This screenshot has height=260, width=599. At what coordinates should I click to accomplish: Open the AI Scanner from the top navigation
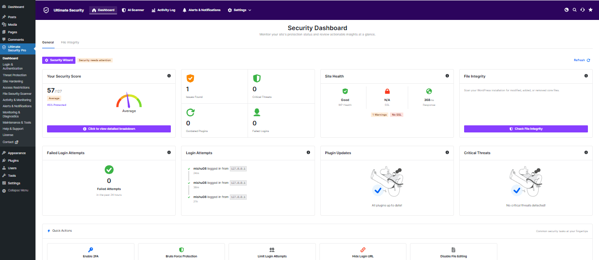[x=133, y=10]
